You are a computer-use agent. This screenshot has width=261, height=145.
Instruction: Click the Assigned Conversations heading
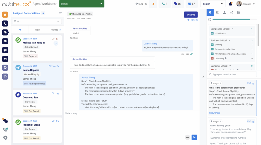(26, 13)
